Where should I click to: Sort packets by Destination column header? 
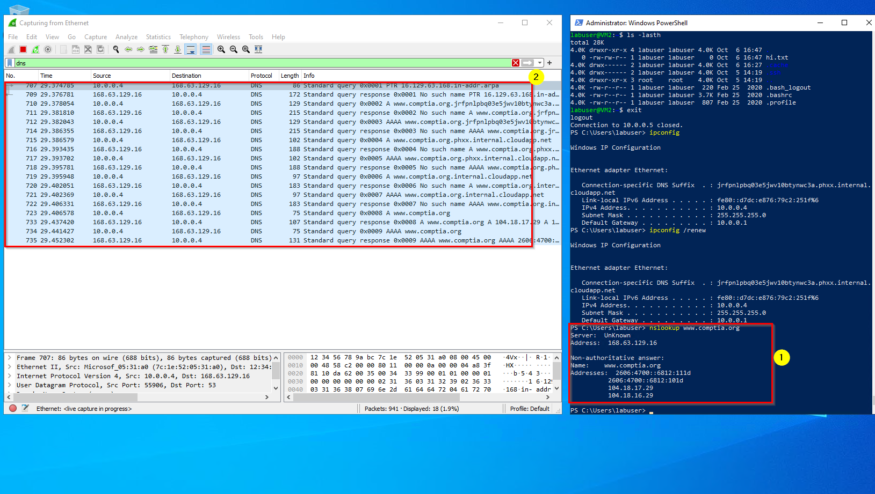(x=209, y=76)
